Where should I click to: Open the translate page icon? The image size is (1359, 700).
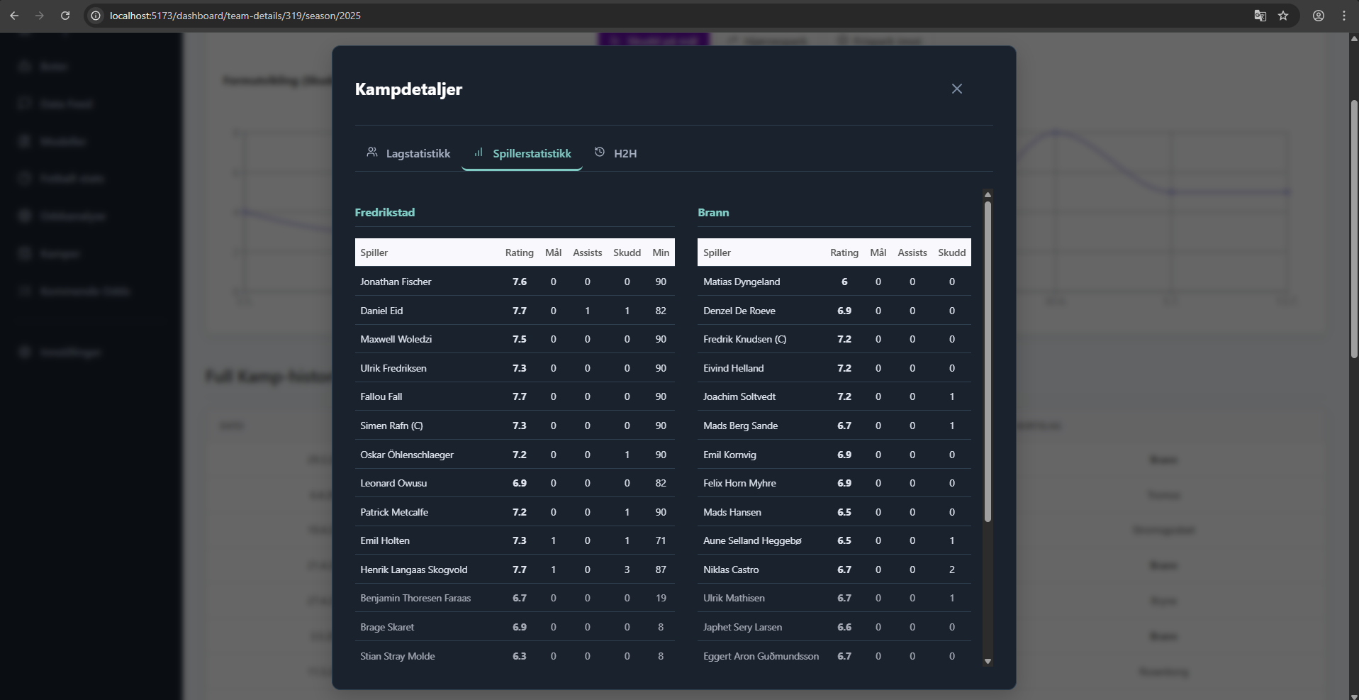coord(1260,16)
